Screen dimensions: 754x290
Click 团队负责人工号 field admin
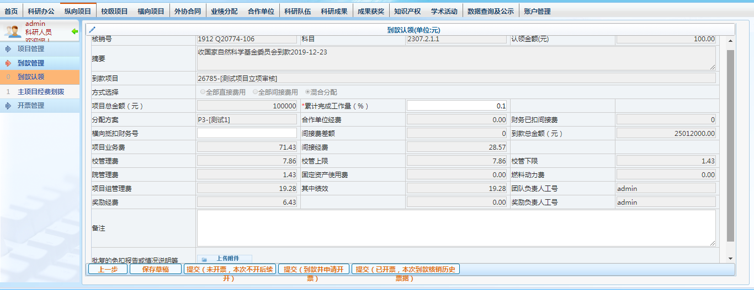pyautogui.click(x=666, y=188)
